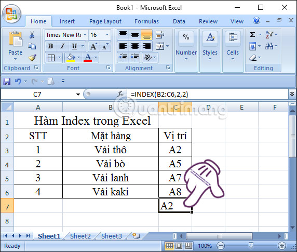
Task: Set top vertical alignment
Action: (123, 34)
